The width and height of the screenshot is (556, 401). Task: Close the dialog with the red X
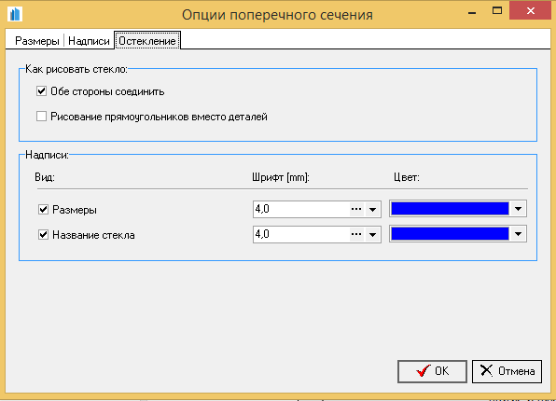(x=531, y=10)
